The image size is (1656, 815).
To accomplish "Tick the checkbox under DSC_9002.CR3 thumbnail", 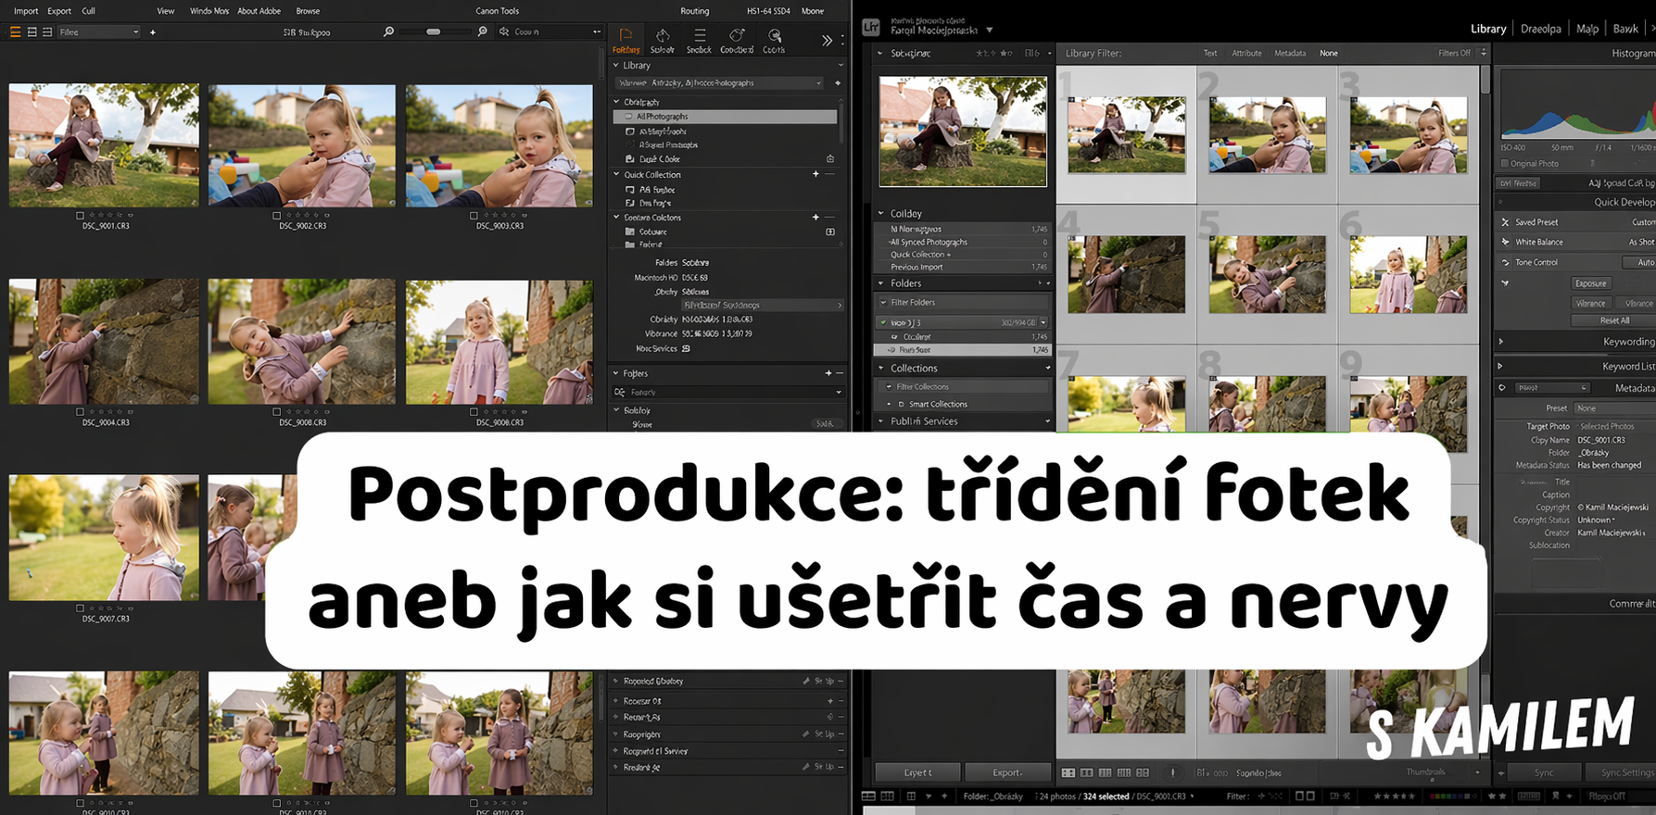I will pyautogui.click(x=277, y=215).
